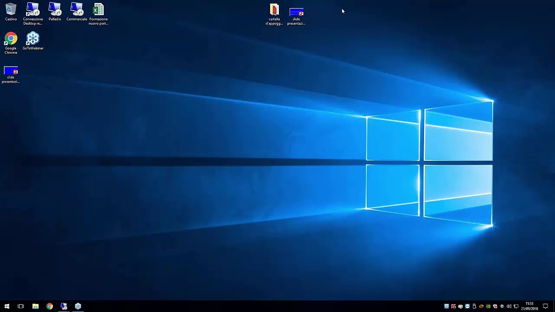The width and height of the screenshot is (555, 312).
Task: Open the TeamViewer tray icon
Action: click(x=467, y=306)
